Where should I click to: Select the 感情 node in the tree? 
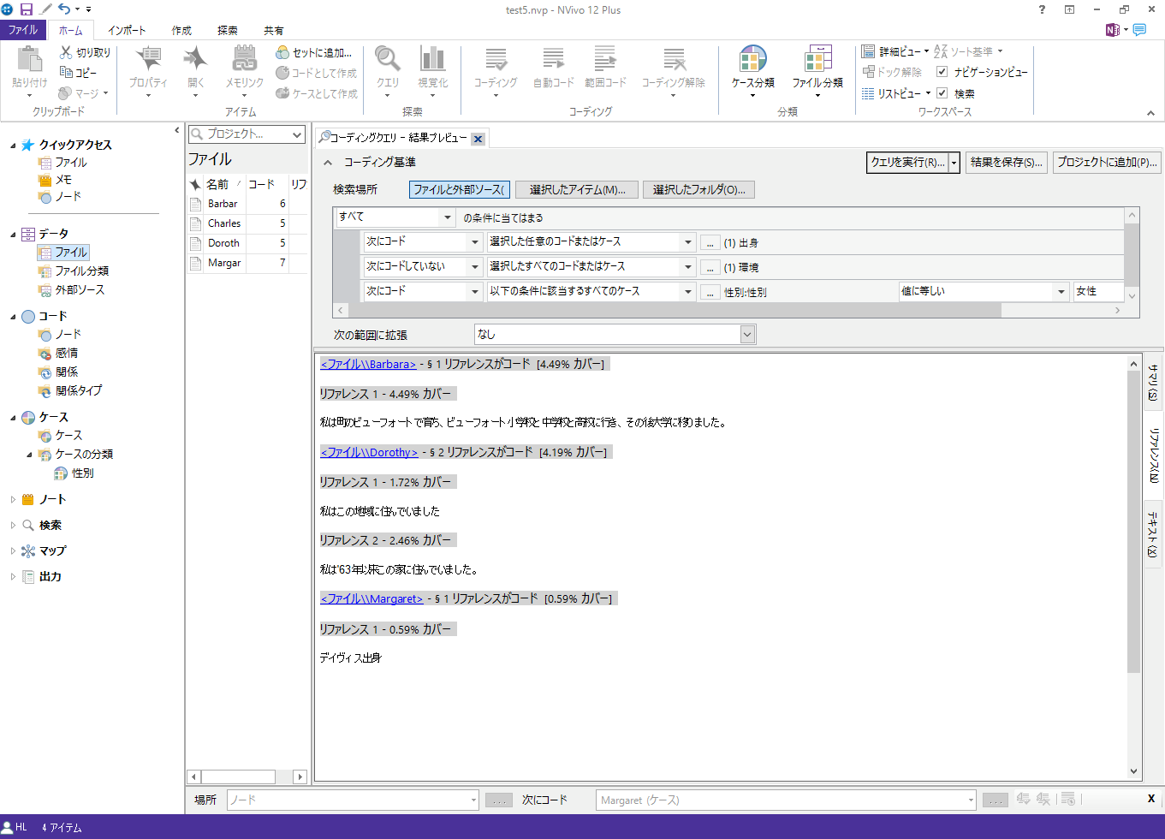pyautogui.click(x=67, y=353)
